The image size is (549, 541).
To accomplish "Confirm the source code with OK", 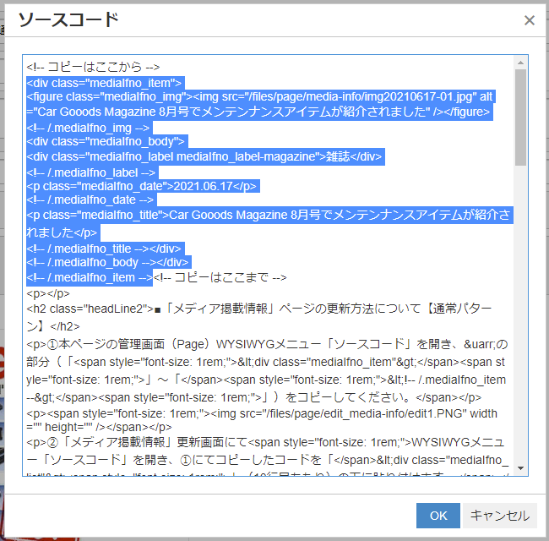I will pos(438,516).
